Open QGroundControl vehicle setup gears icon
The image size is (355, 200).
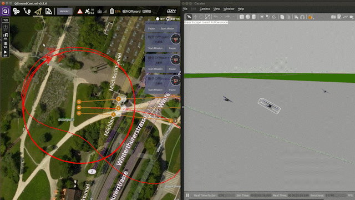pyautogui.click(x=16, y=11)
